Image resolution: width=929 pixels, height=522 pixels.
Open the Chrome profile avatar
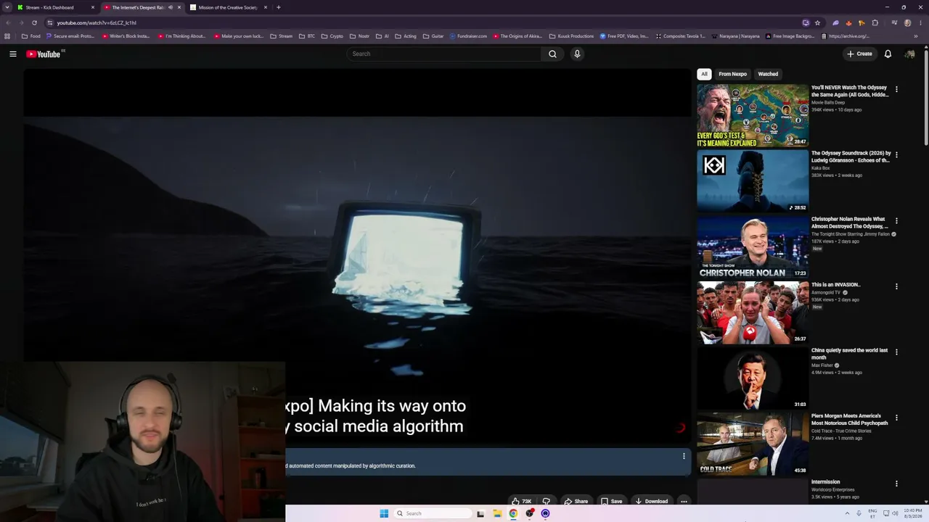(907, 22)
